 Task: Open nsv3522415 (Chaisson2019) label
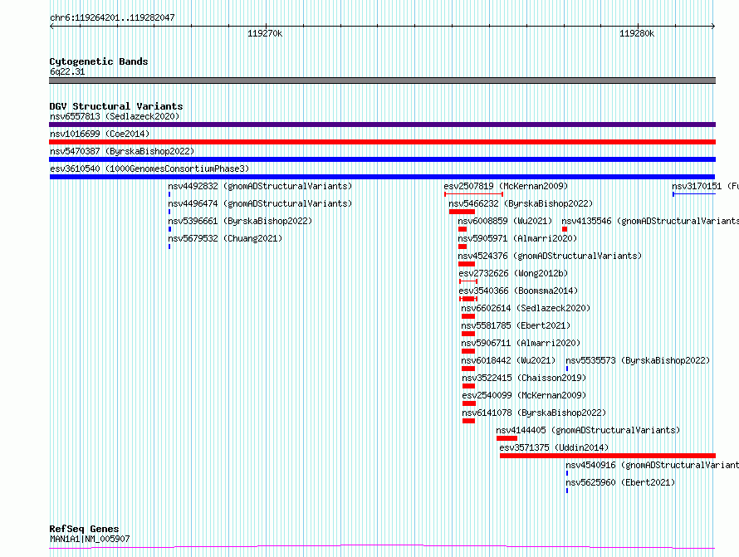click(524, 378)
